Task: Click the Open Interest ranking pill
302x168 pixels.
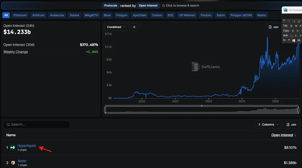Action: coord(148,6)
